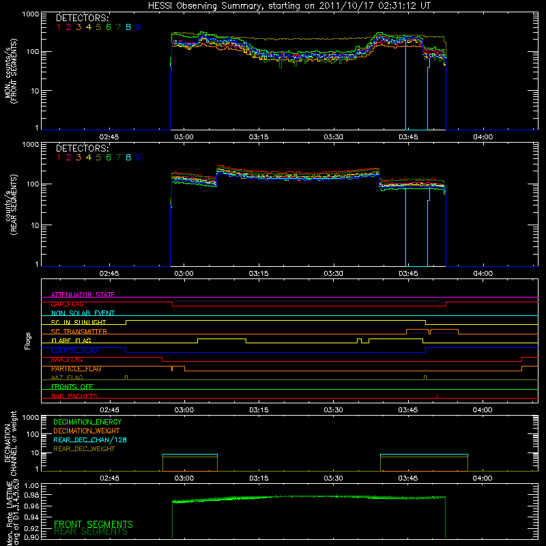Click the BAD_PACKETS flag label
Viewport: 546px width, 546px height.
(x=74, y=396)
